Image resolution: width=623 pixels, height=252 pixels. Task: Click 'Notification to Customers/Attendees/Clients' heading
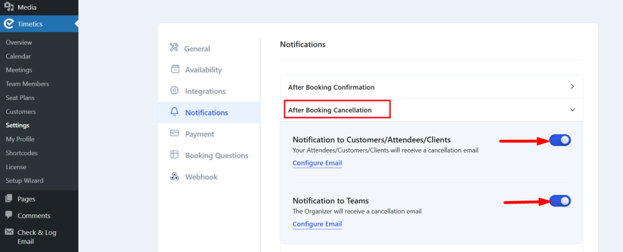click(372, 140)
